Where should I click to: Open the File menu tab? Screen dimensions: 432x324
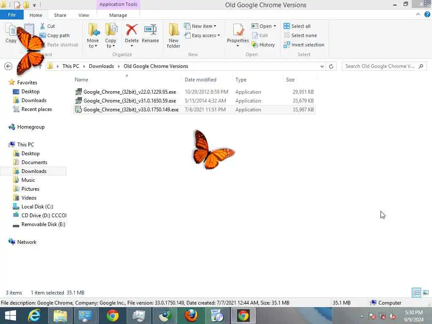tap(11, 15)
